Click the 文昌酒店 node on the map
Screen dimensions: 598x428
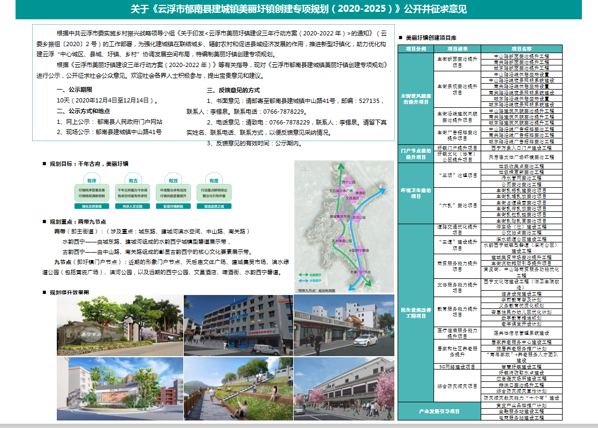(x=352, y=198)
